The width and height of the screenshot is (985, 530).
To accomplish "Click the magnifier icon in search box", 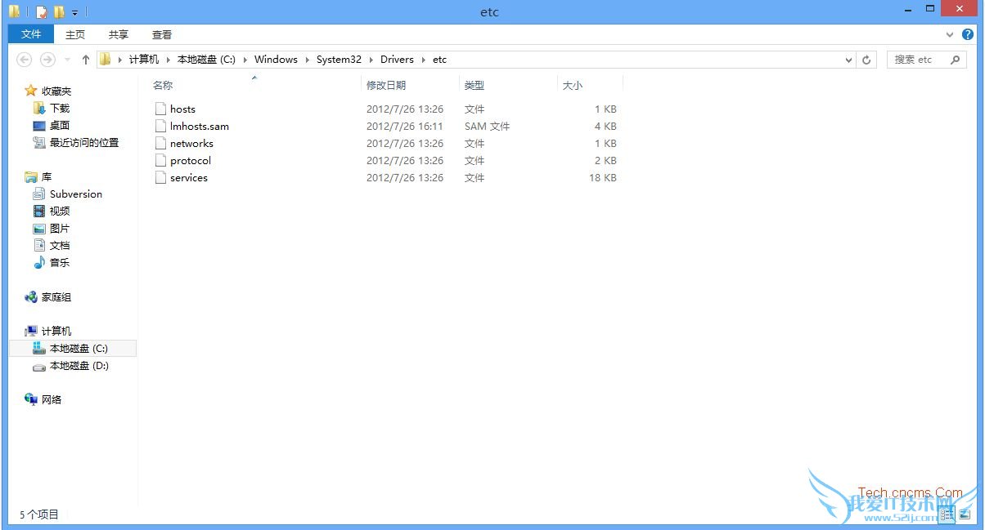I will coord(954,60).
